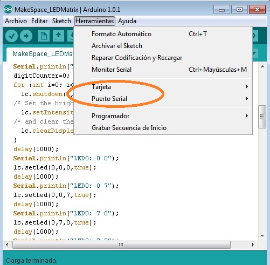The width and height of the screenshot is (270, 265).
Task: Open the Editar menu
Action: pyautogui.click(x=39, y=21)
